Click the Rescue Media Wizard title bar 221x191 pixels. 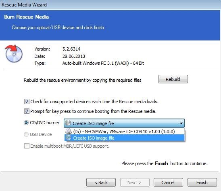tap(110, 5)
